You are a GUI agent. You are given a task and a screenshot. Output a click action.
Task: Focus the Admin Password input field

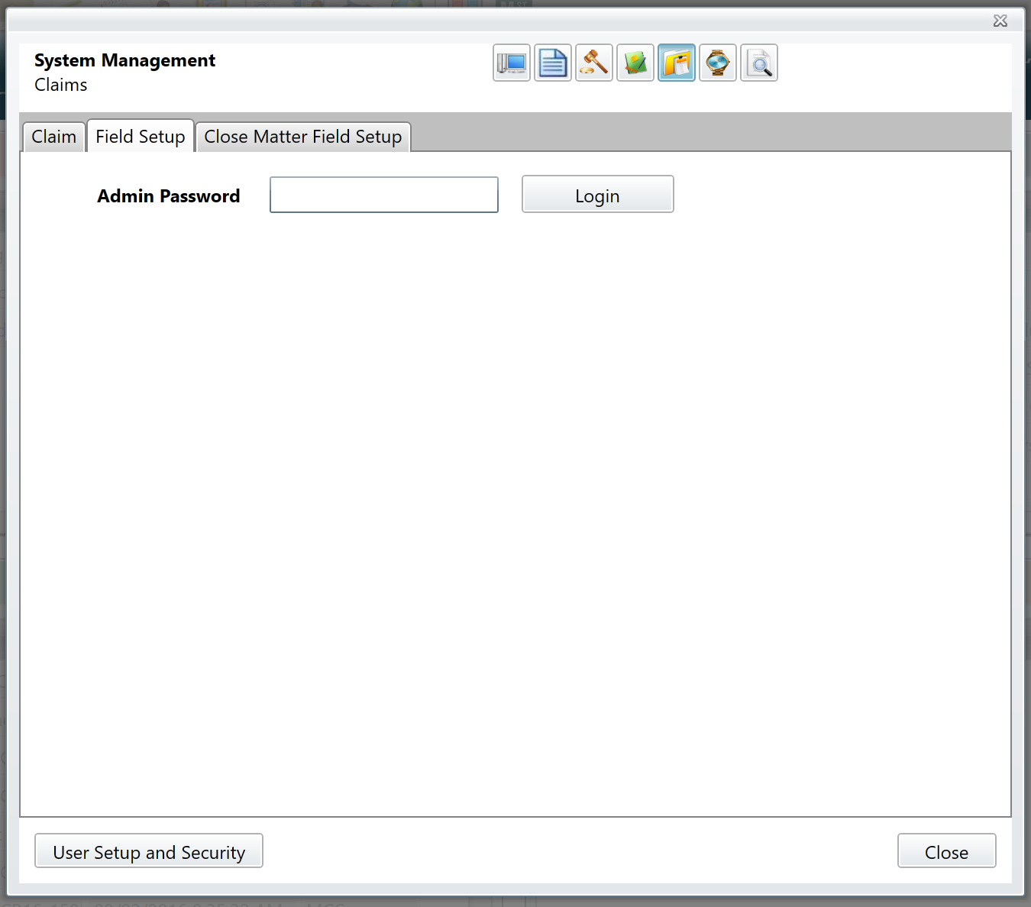[x=384, y=195]
